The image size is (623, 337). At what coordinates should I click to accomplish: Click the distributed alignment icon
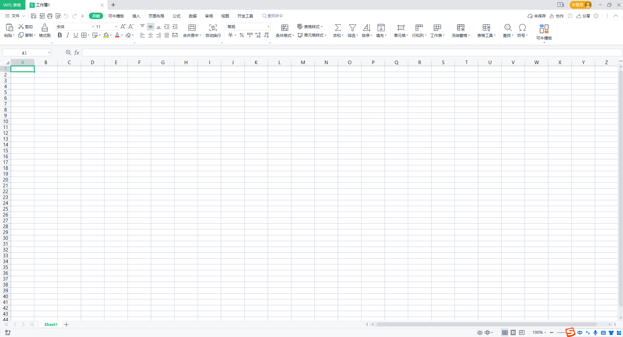[175, 35]
